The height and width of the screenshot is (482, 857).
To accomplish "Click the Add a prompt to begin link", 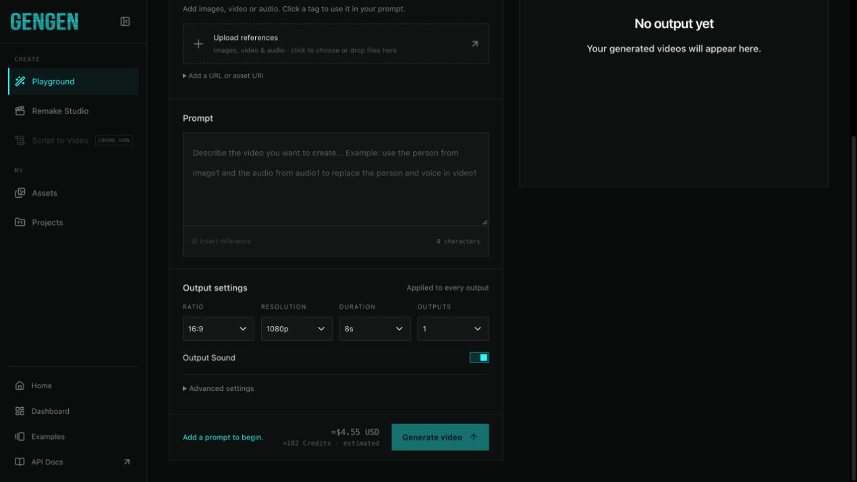I will (x=223, y=437).
